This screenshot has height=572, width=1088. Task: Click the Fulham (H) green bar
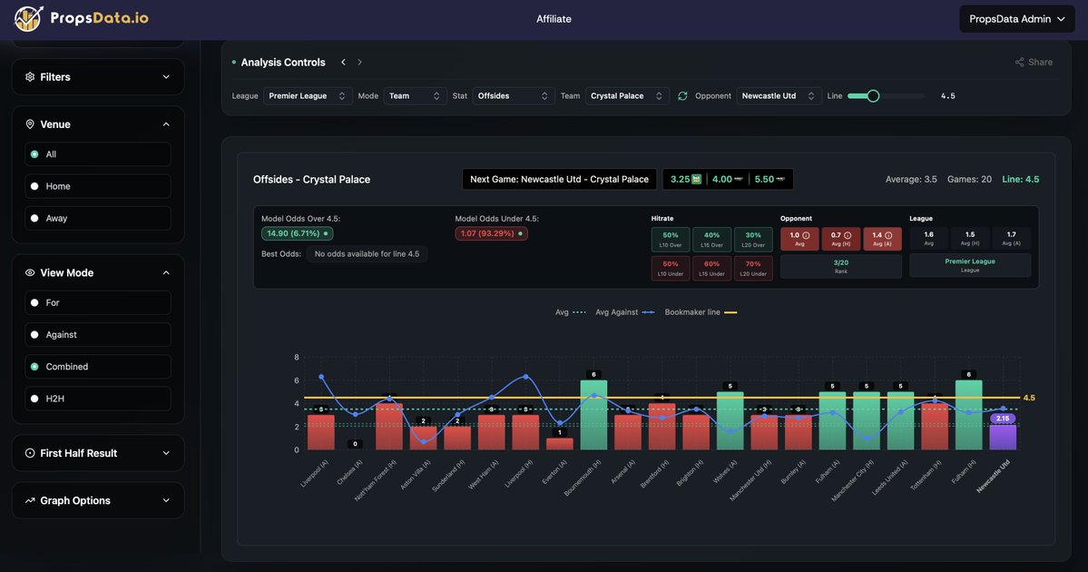[x=968, y=415]
